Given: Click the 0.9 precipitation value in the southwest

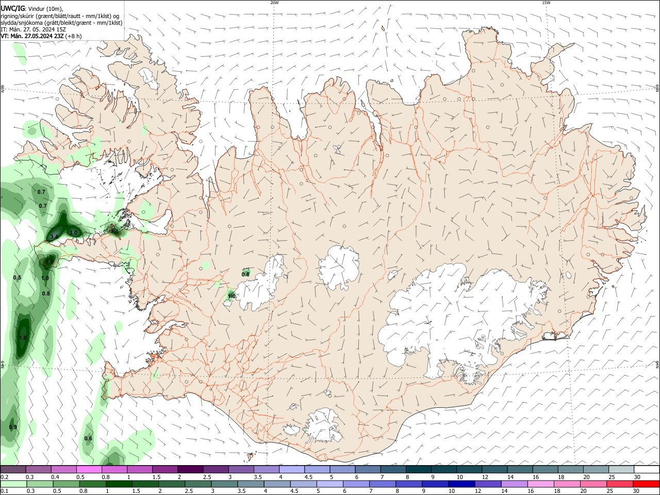Looking at the screenshot, I should click(13, 427).
